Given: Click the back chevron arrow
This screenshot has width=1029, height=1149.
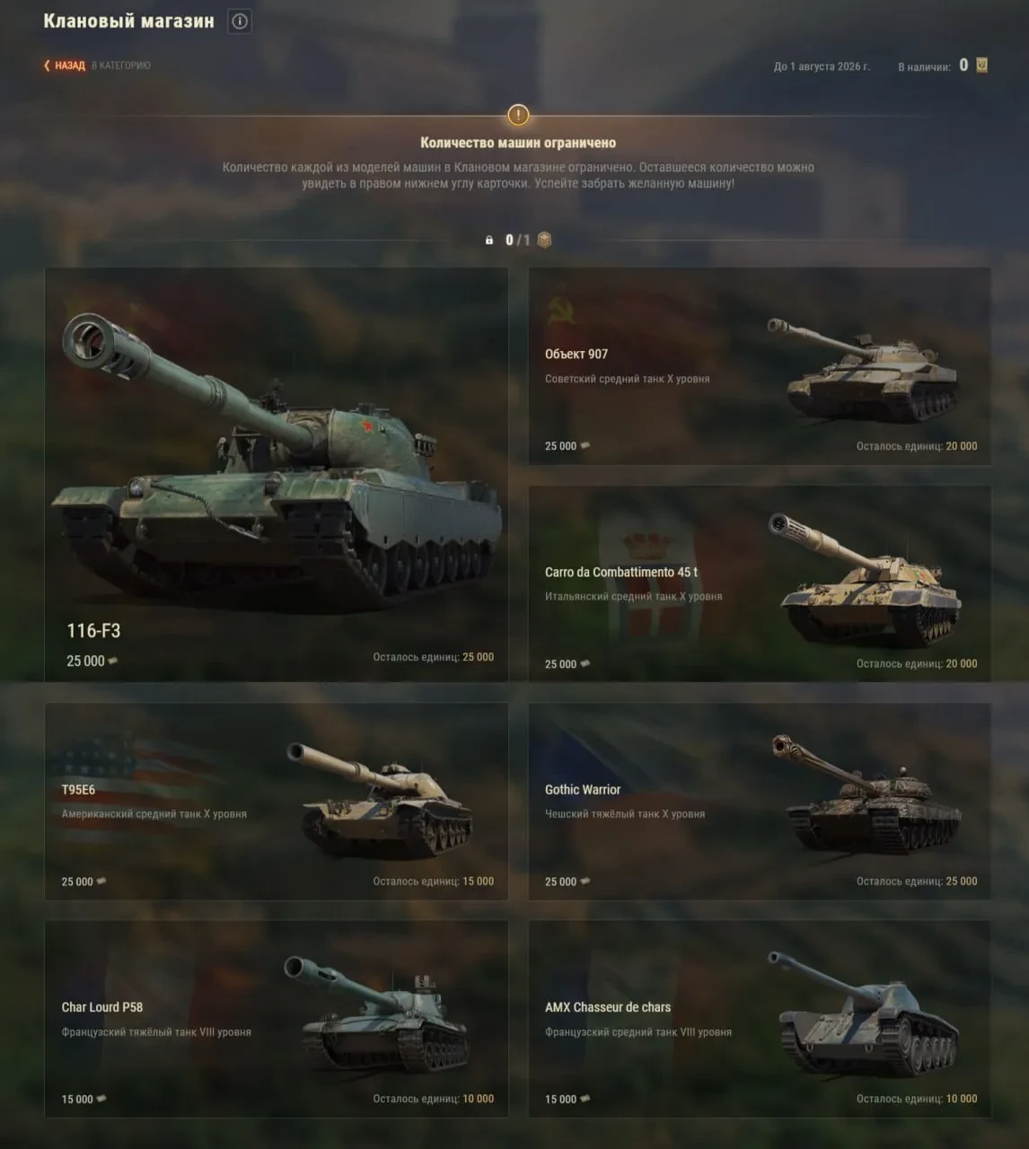Looking at the screenshot, I should click(x=47, y=66).
